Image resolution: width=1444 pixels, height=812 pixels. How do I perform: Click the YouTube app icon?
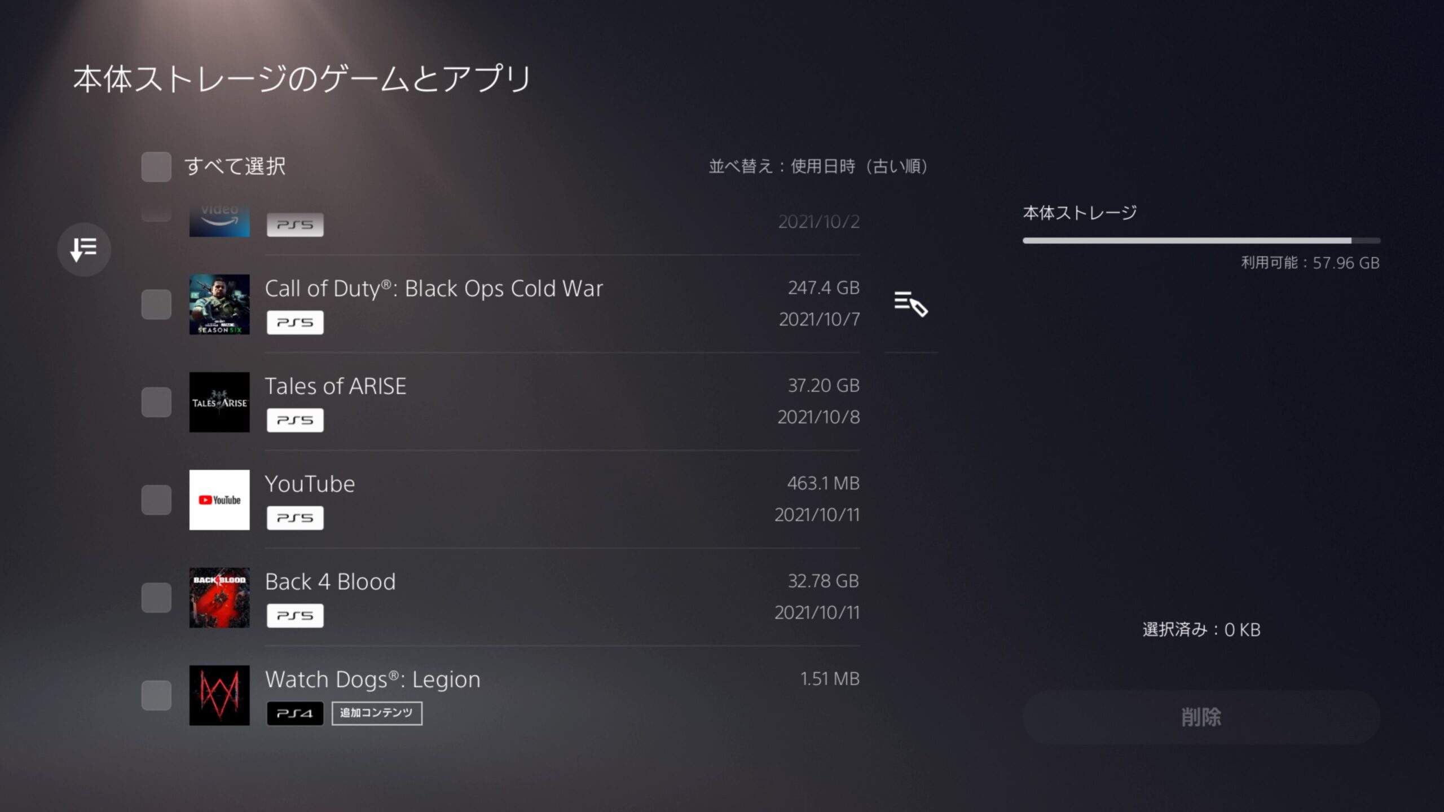pos(219,500)
